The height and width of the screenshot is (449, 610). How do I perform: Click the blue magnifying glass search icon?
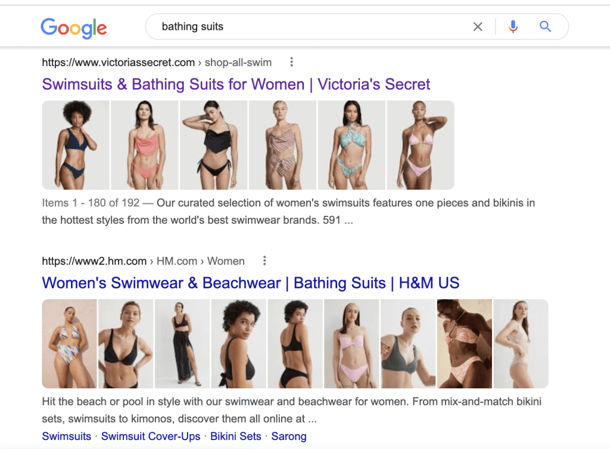point(546,26)
